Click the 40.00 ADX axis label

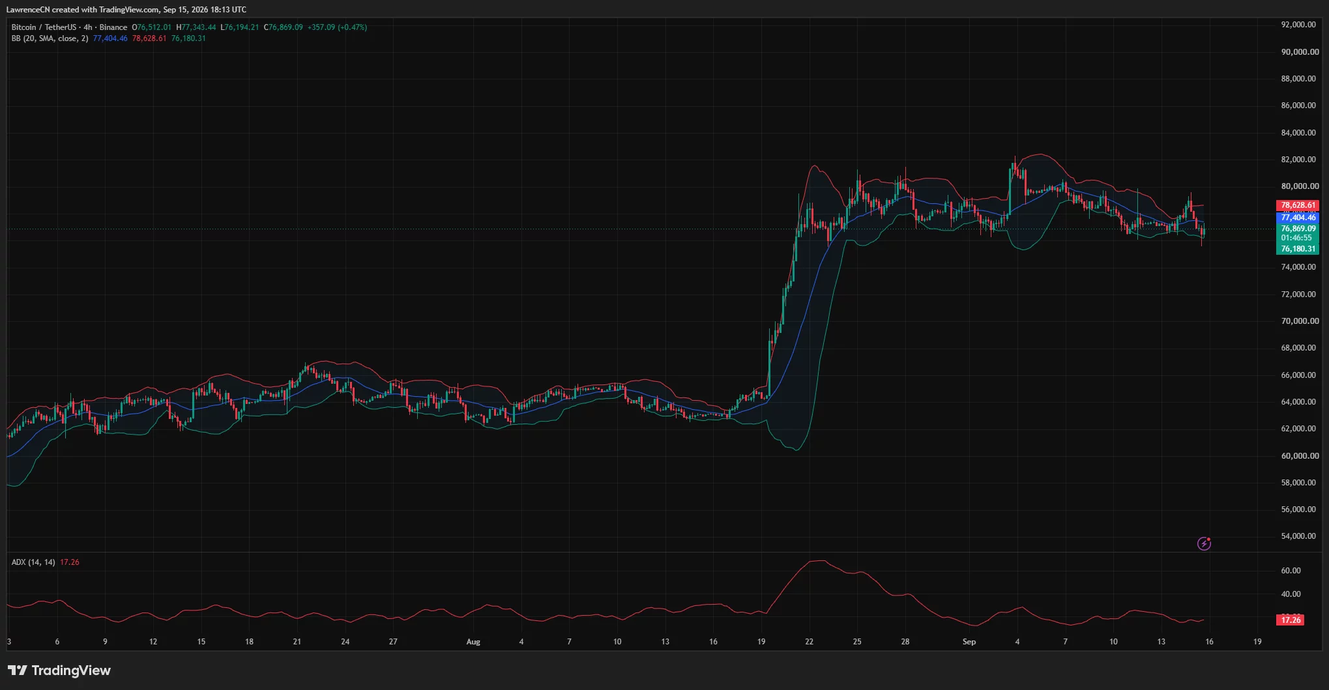(x=1291, y=594)
